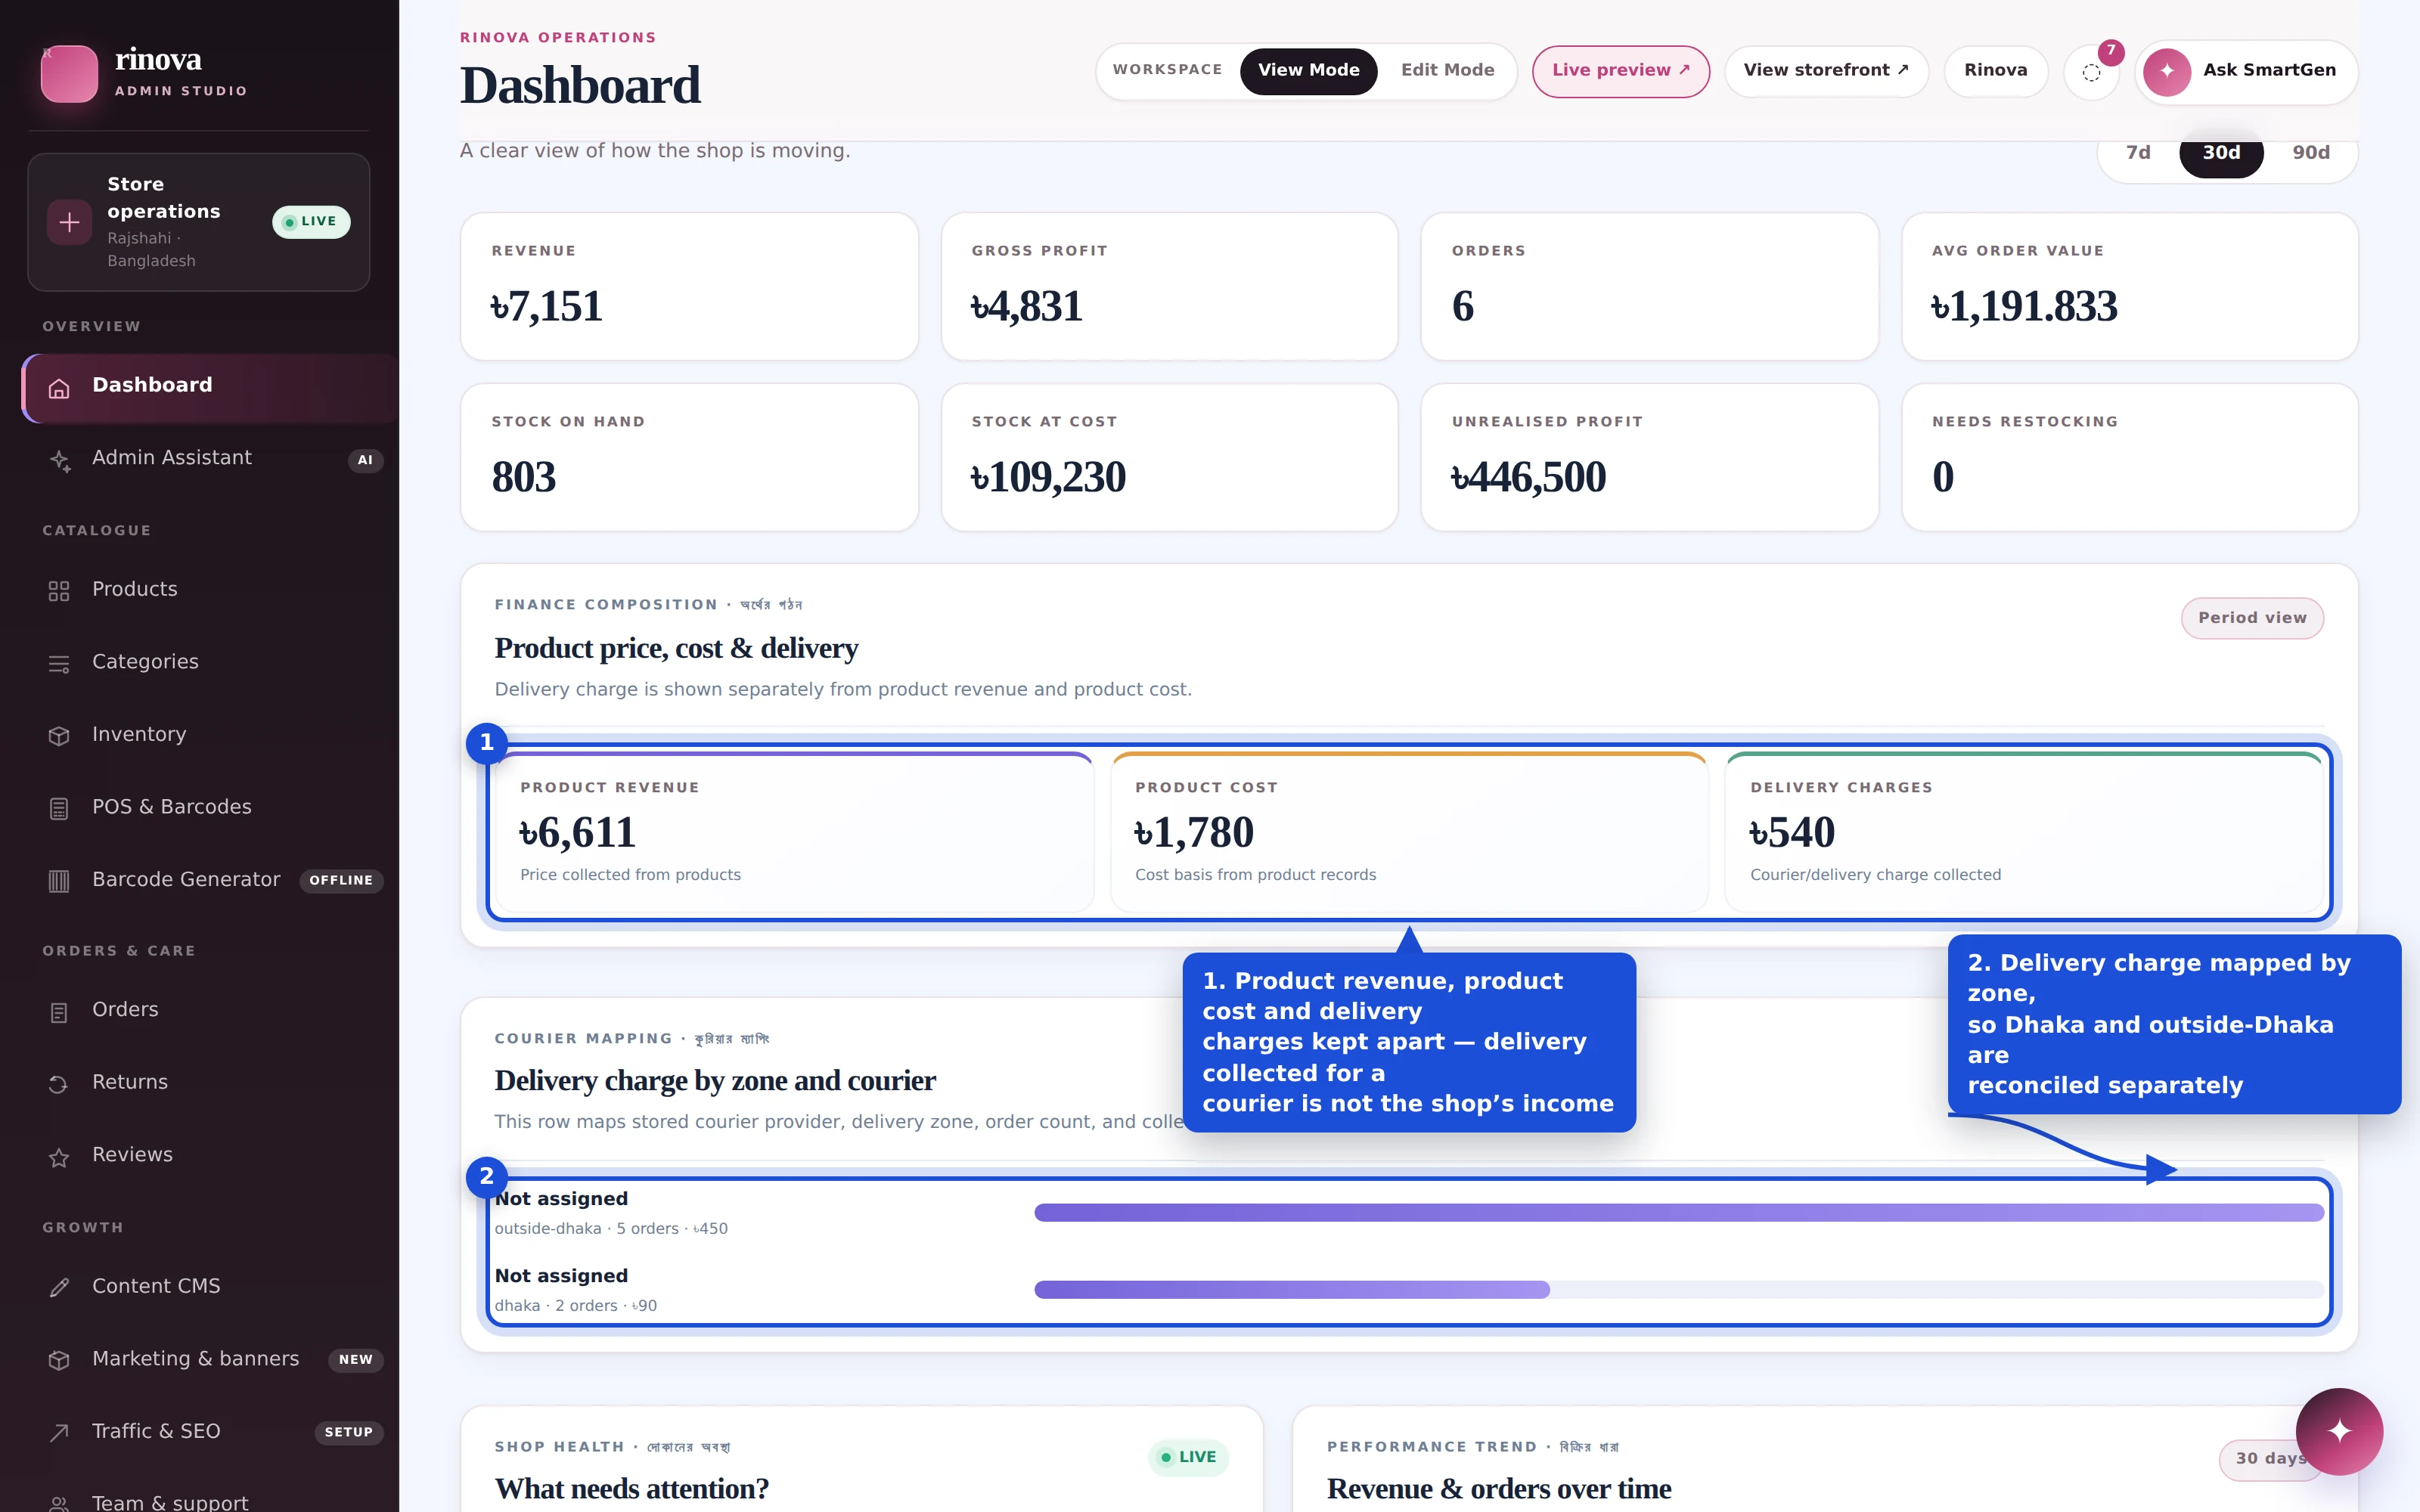Click the Product Revenue ৳6,611 tile
2420x1512 pixels.
pos(794,832)
